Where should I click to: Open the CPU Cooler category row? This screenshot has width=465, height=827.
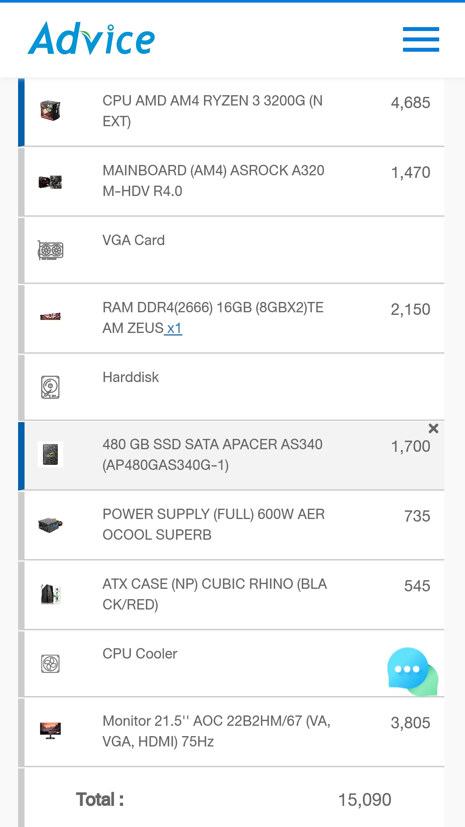231,664
